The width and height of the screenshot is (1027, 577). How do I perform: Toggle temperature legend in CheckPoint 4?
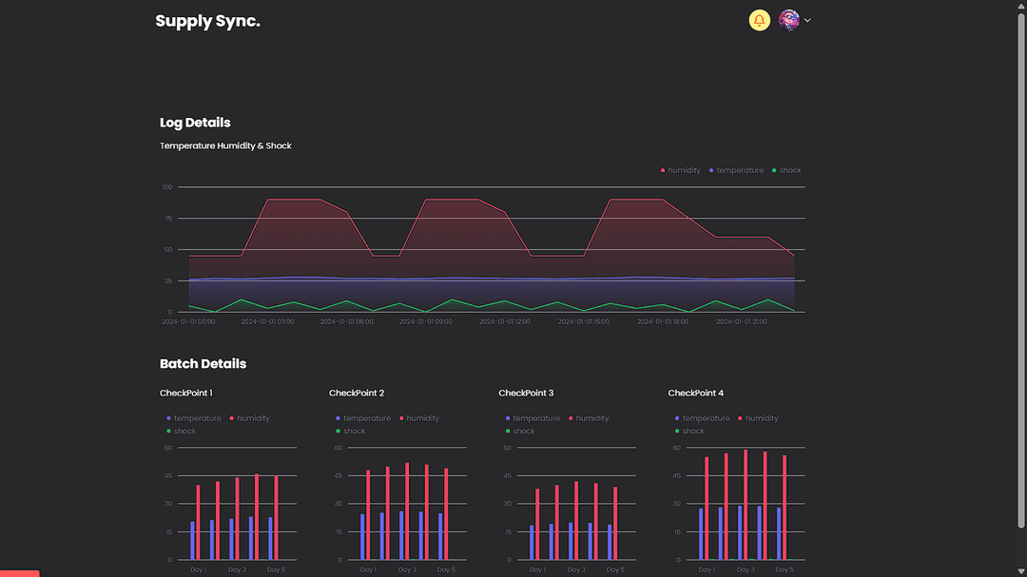[x=702, y=418]
